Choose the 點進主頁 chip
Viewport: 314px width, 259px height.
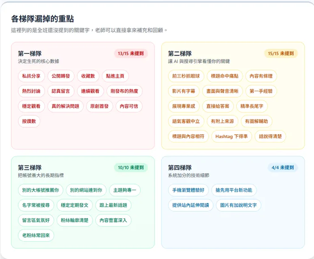click(115, 76)
